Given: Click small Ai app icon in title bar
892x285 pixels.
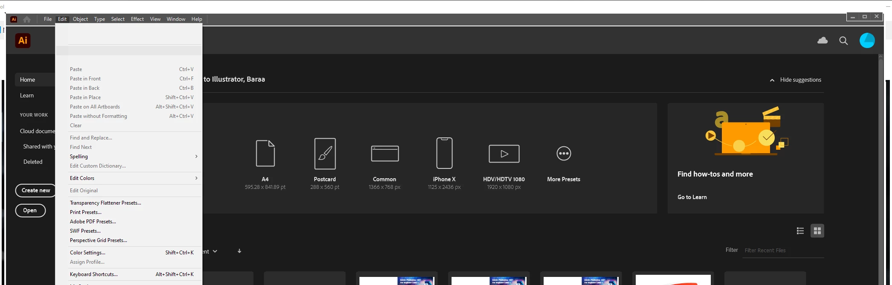Looking at the screenshot, I should [x=14, y=19].
